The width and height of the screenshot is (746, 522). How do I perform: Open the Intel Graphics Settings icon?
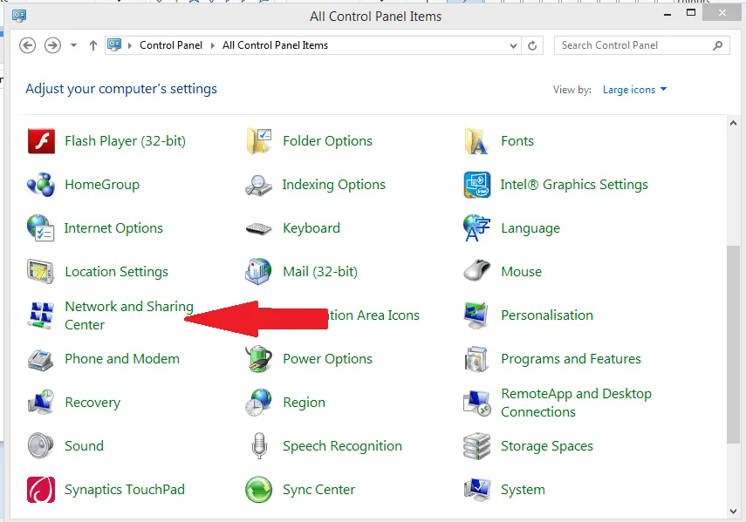[476, 185]
